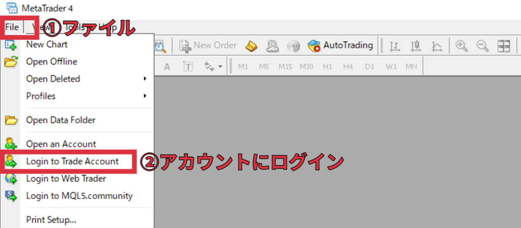
Task: Expand the Open Deleted submenu
Action: pyautogui.click(x=77, y=79)
